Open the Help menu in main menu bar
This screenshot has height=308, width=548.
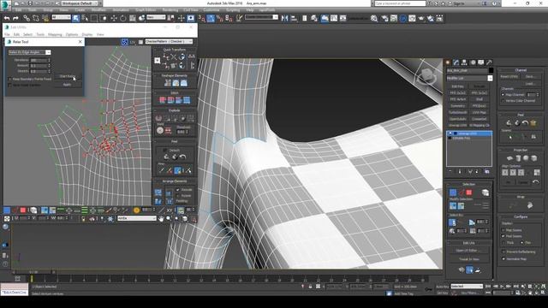coord(250,10)
